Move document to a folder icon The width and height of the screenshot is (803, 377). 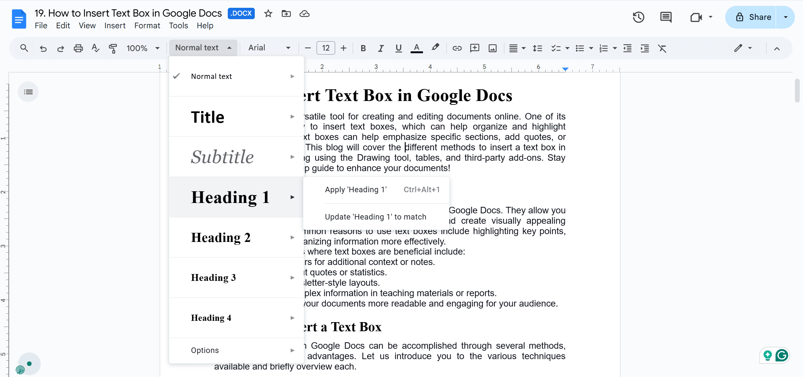pos(286,14)
